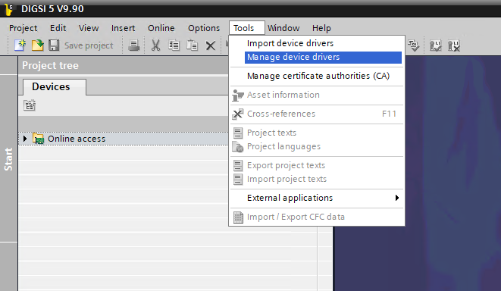The image size is (501, 291).
Task: Open the Help menu
Action: 321,28
